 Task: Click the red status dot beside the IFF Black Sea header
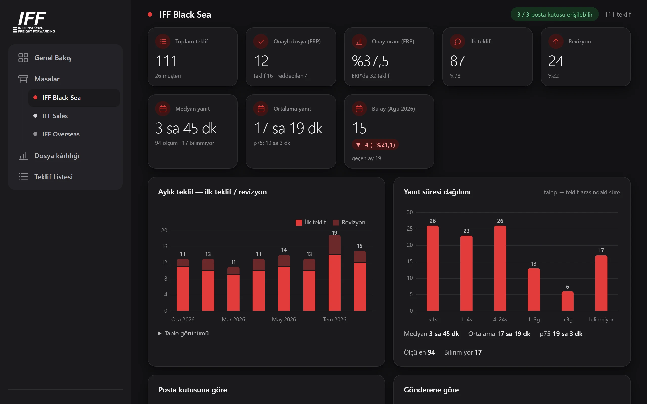150,14
